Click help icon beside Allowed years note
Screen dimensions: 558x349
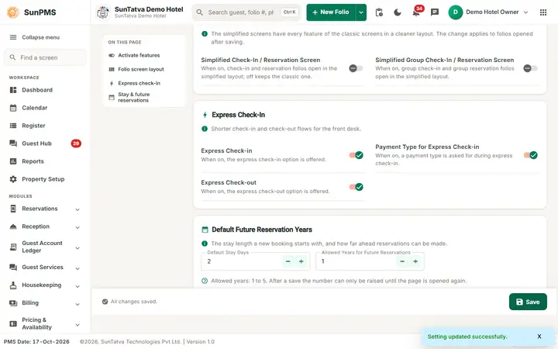(x=205, y=281)
